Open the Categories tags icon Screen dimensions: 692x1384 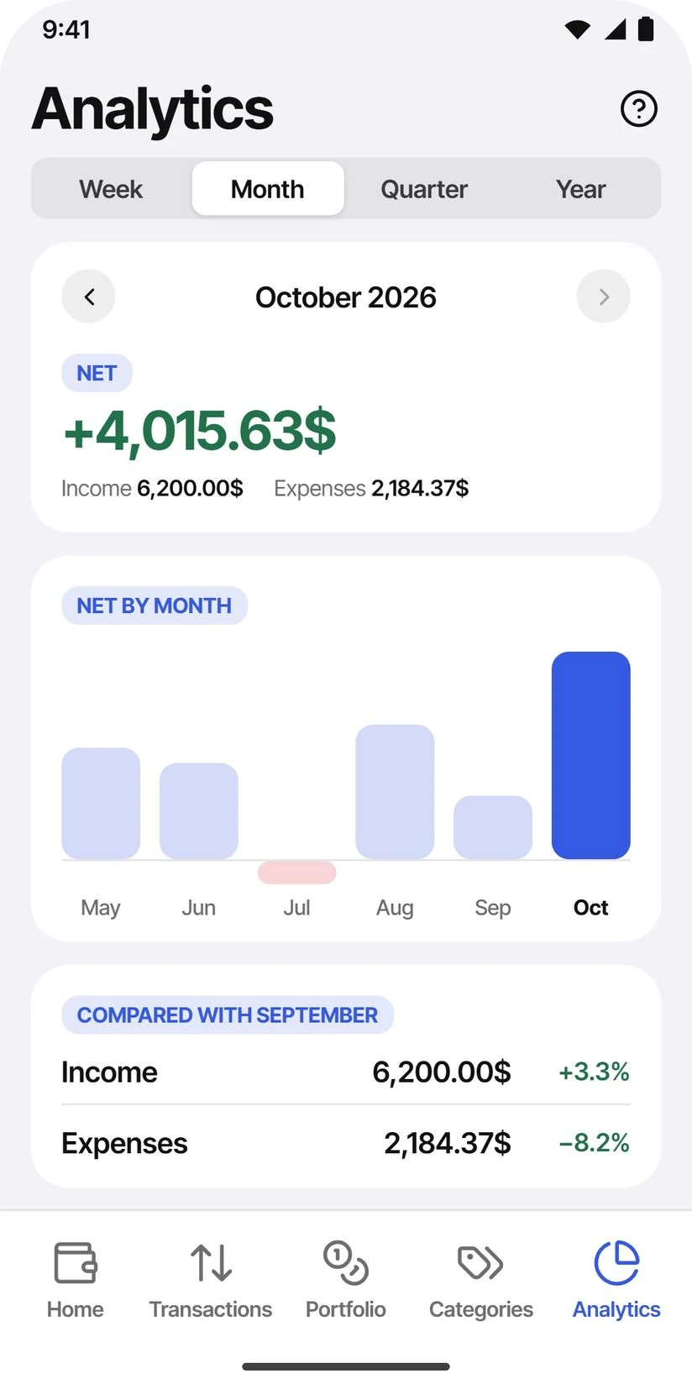point(480,1262)
